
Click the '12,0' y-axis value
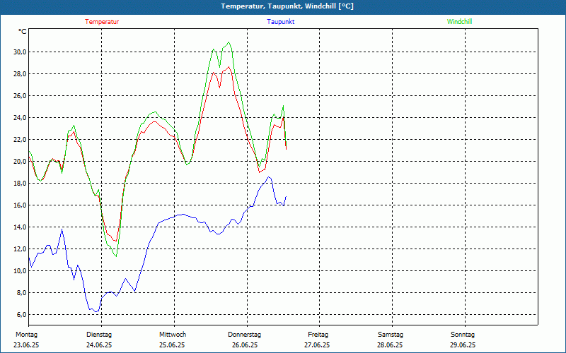tap(19, 249)
